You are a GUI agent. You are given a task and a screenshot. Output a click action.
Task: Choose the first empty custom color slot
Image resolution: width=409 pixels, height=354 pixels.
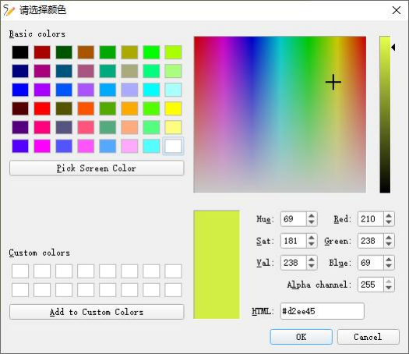[20, 271]
